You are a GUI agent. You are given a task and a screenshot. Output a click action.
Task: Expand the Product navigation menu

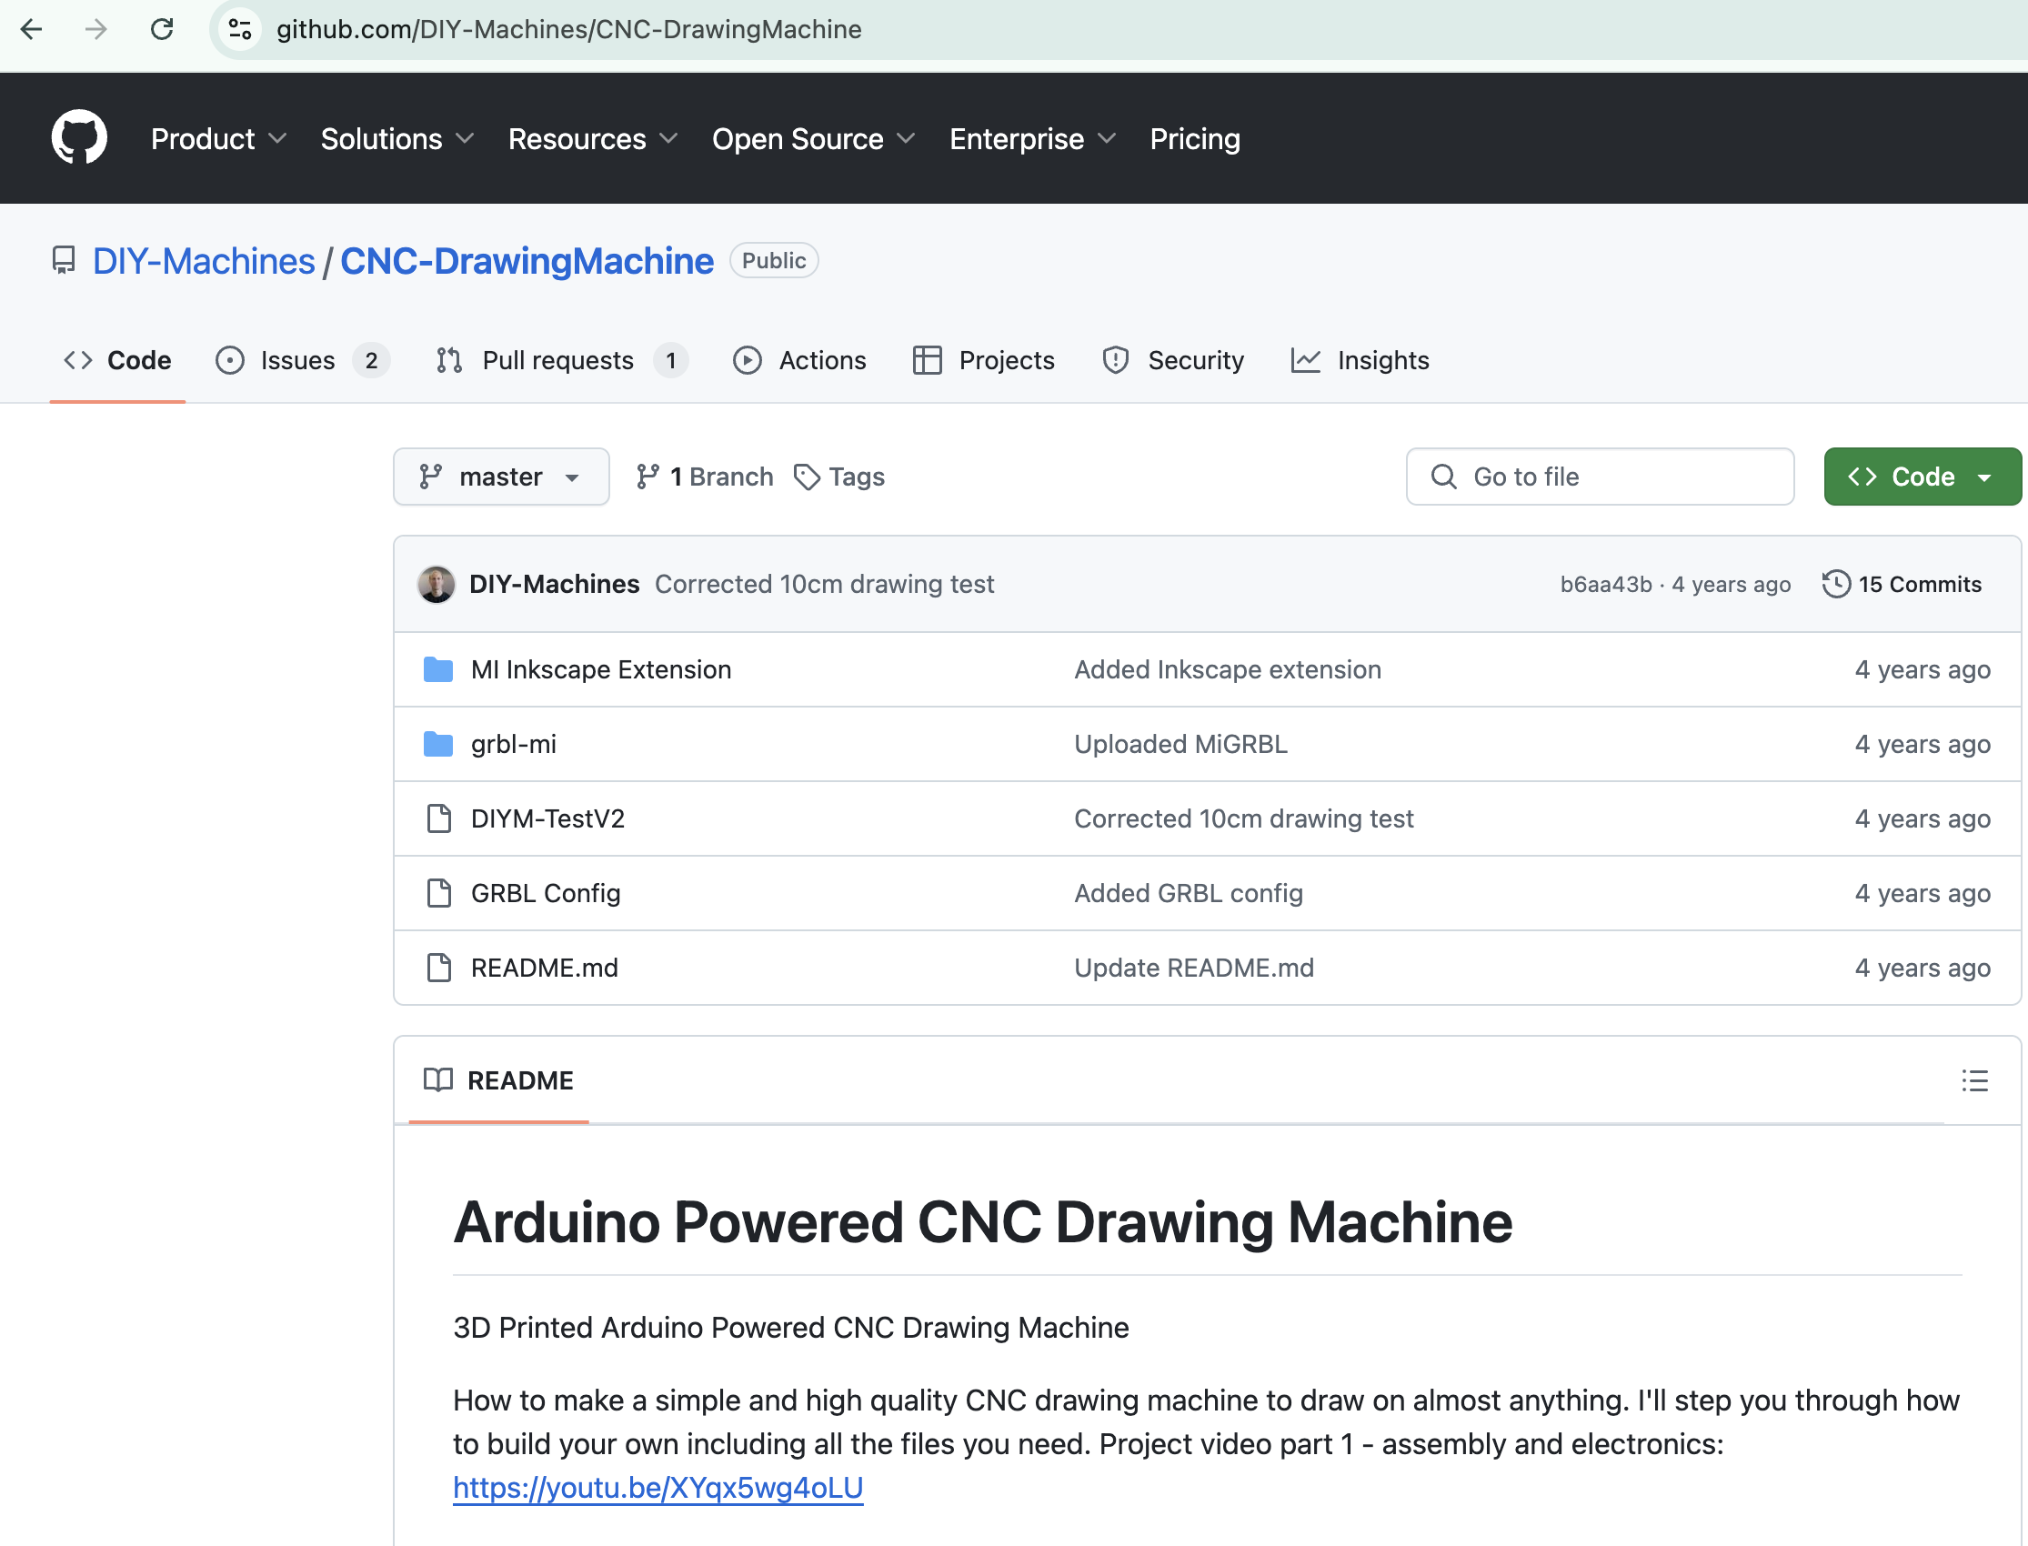tap(218, 139)
